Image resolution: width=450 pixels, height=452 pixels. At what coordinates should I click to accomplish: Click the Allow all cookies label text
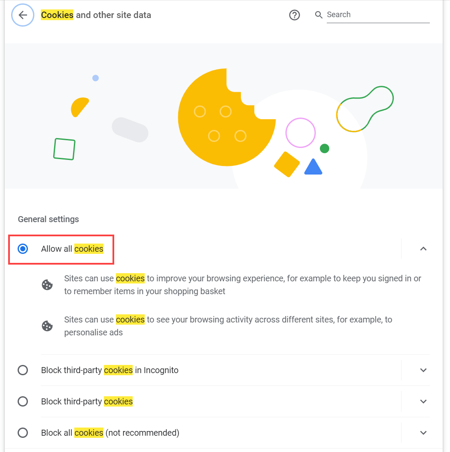tap(72, 249)
